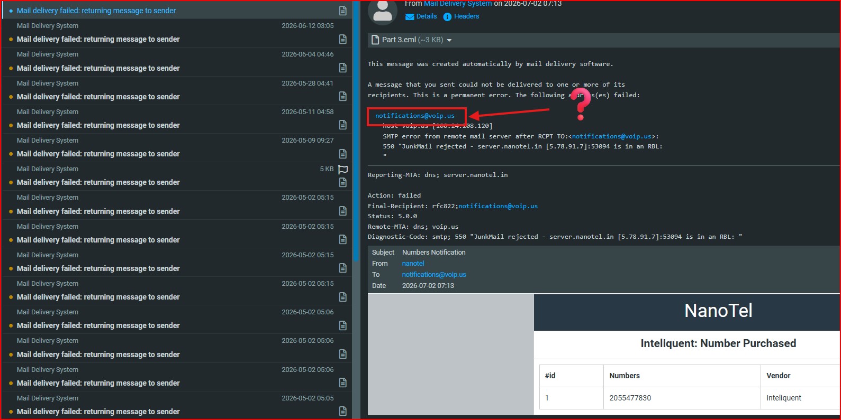This screenshot has height=420, width=841.
Task: Click the notifications@voip.us link on the Final-Recipient line
Action: pyautogui.click(x=498, y=206)
